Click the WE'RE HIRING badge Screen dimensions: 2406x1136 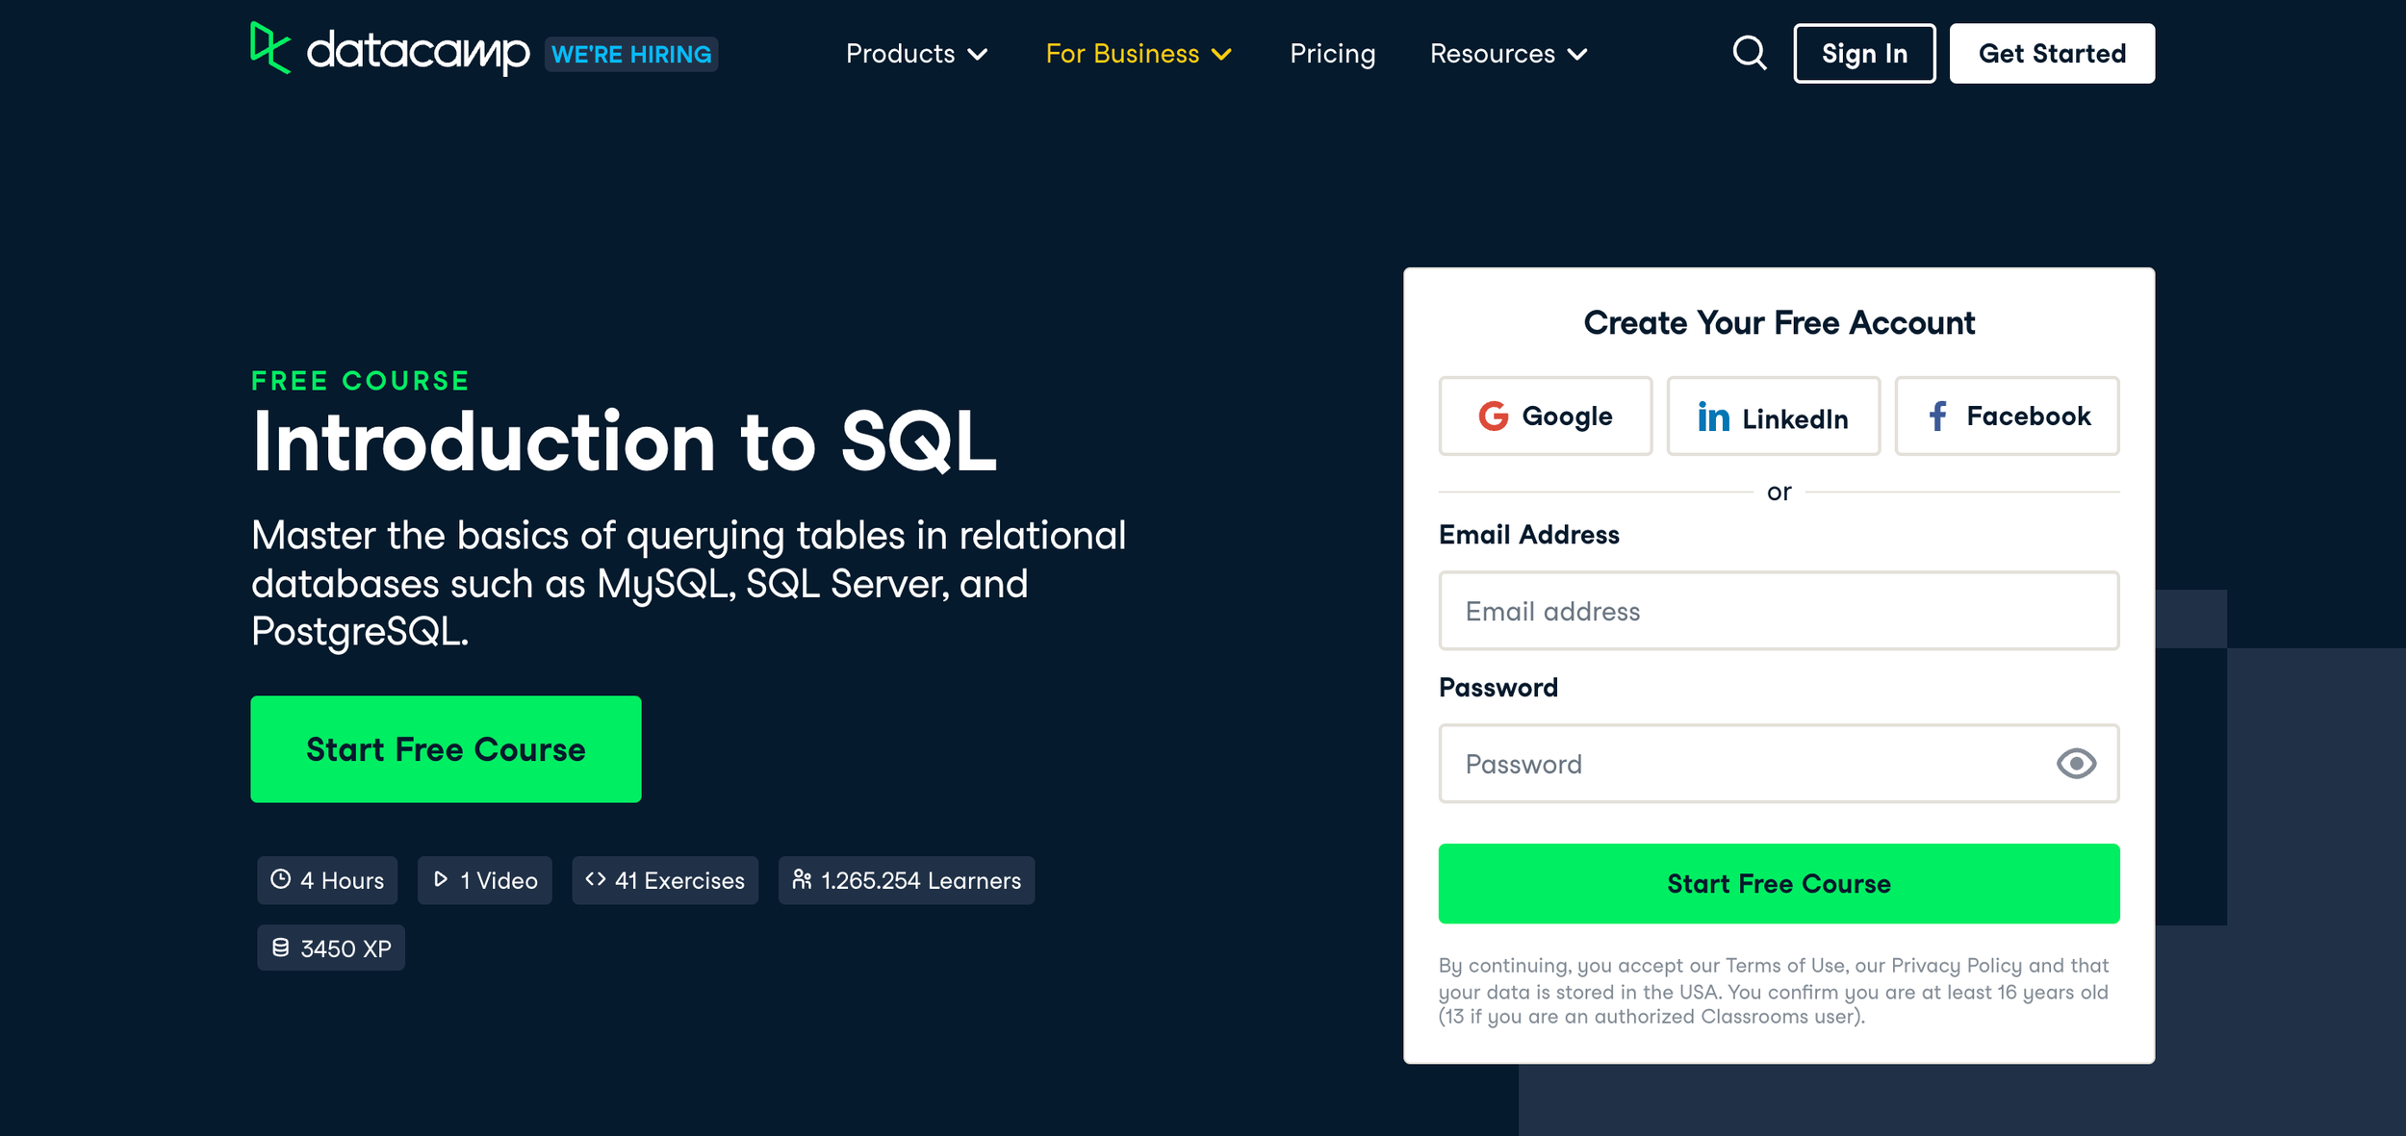point(631,55)
